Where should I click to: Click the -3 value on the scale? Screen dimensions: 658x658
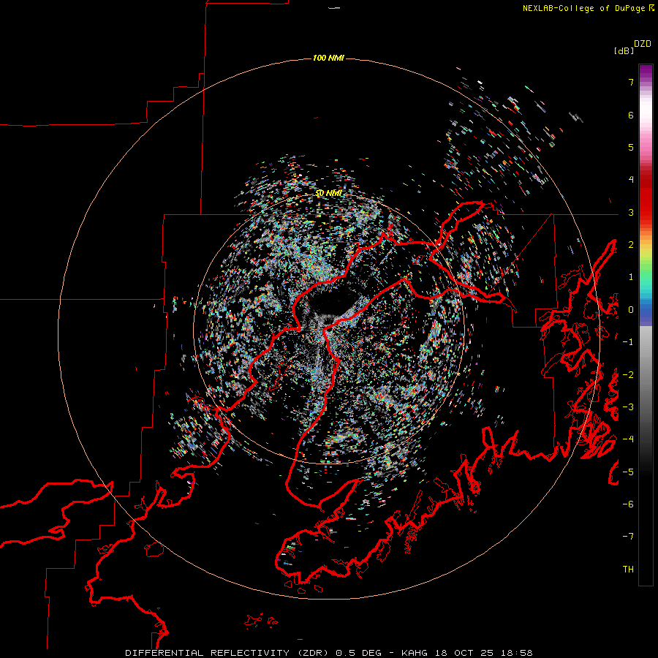(x=628, y=407)
